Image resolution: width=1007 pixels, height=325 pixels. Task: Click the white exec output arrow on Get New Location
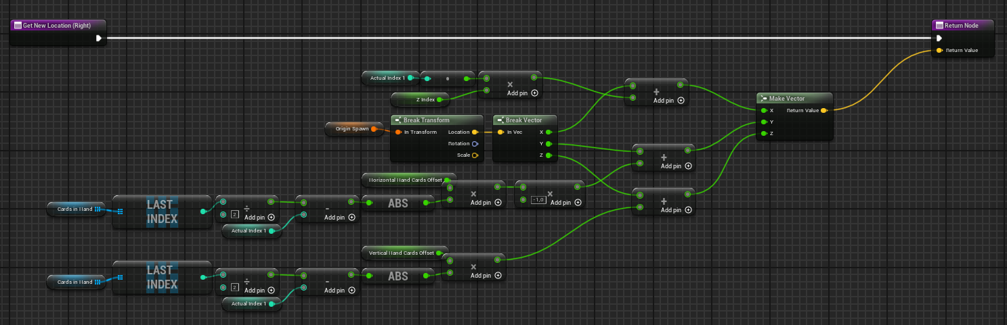click(x=99, y=38)
